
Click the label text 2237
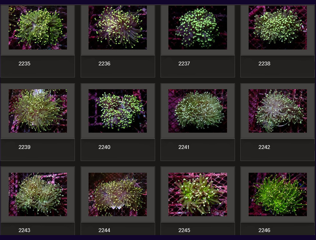click(184, 63)
